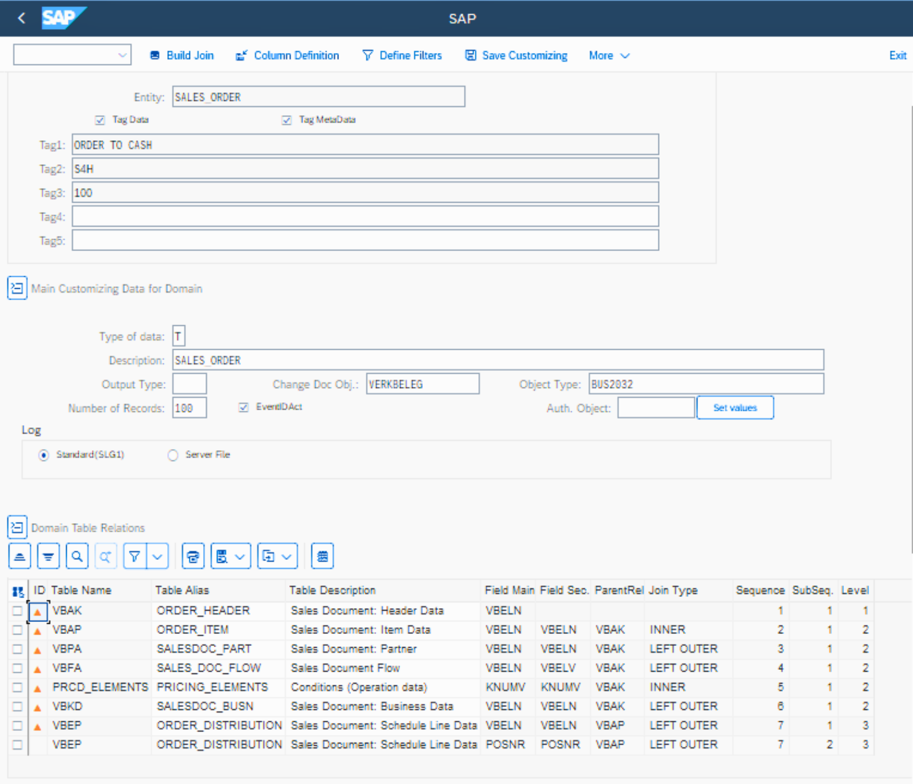Click into the Tag4 input field

coord(365,217)
